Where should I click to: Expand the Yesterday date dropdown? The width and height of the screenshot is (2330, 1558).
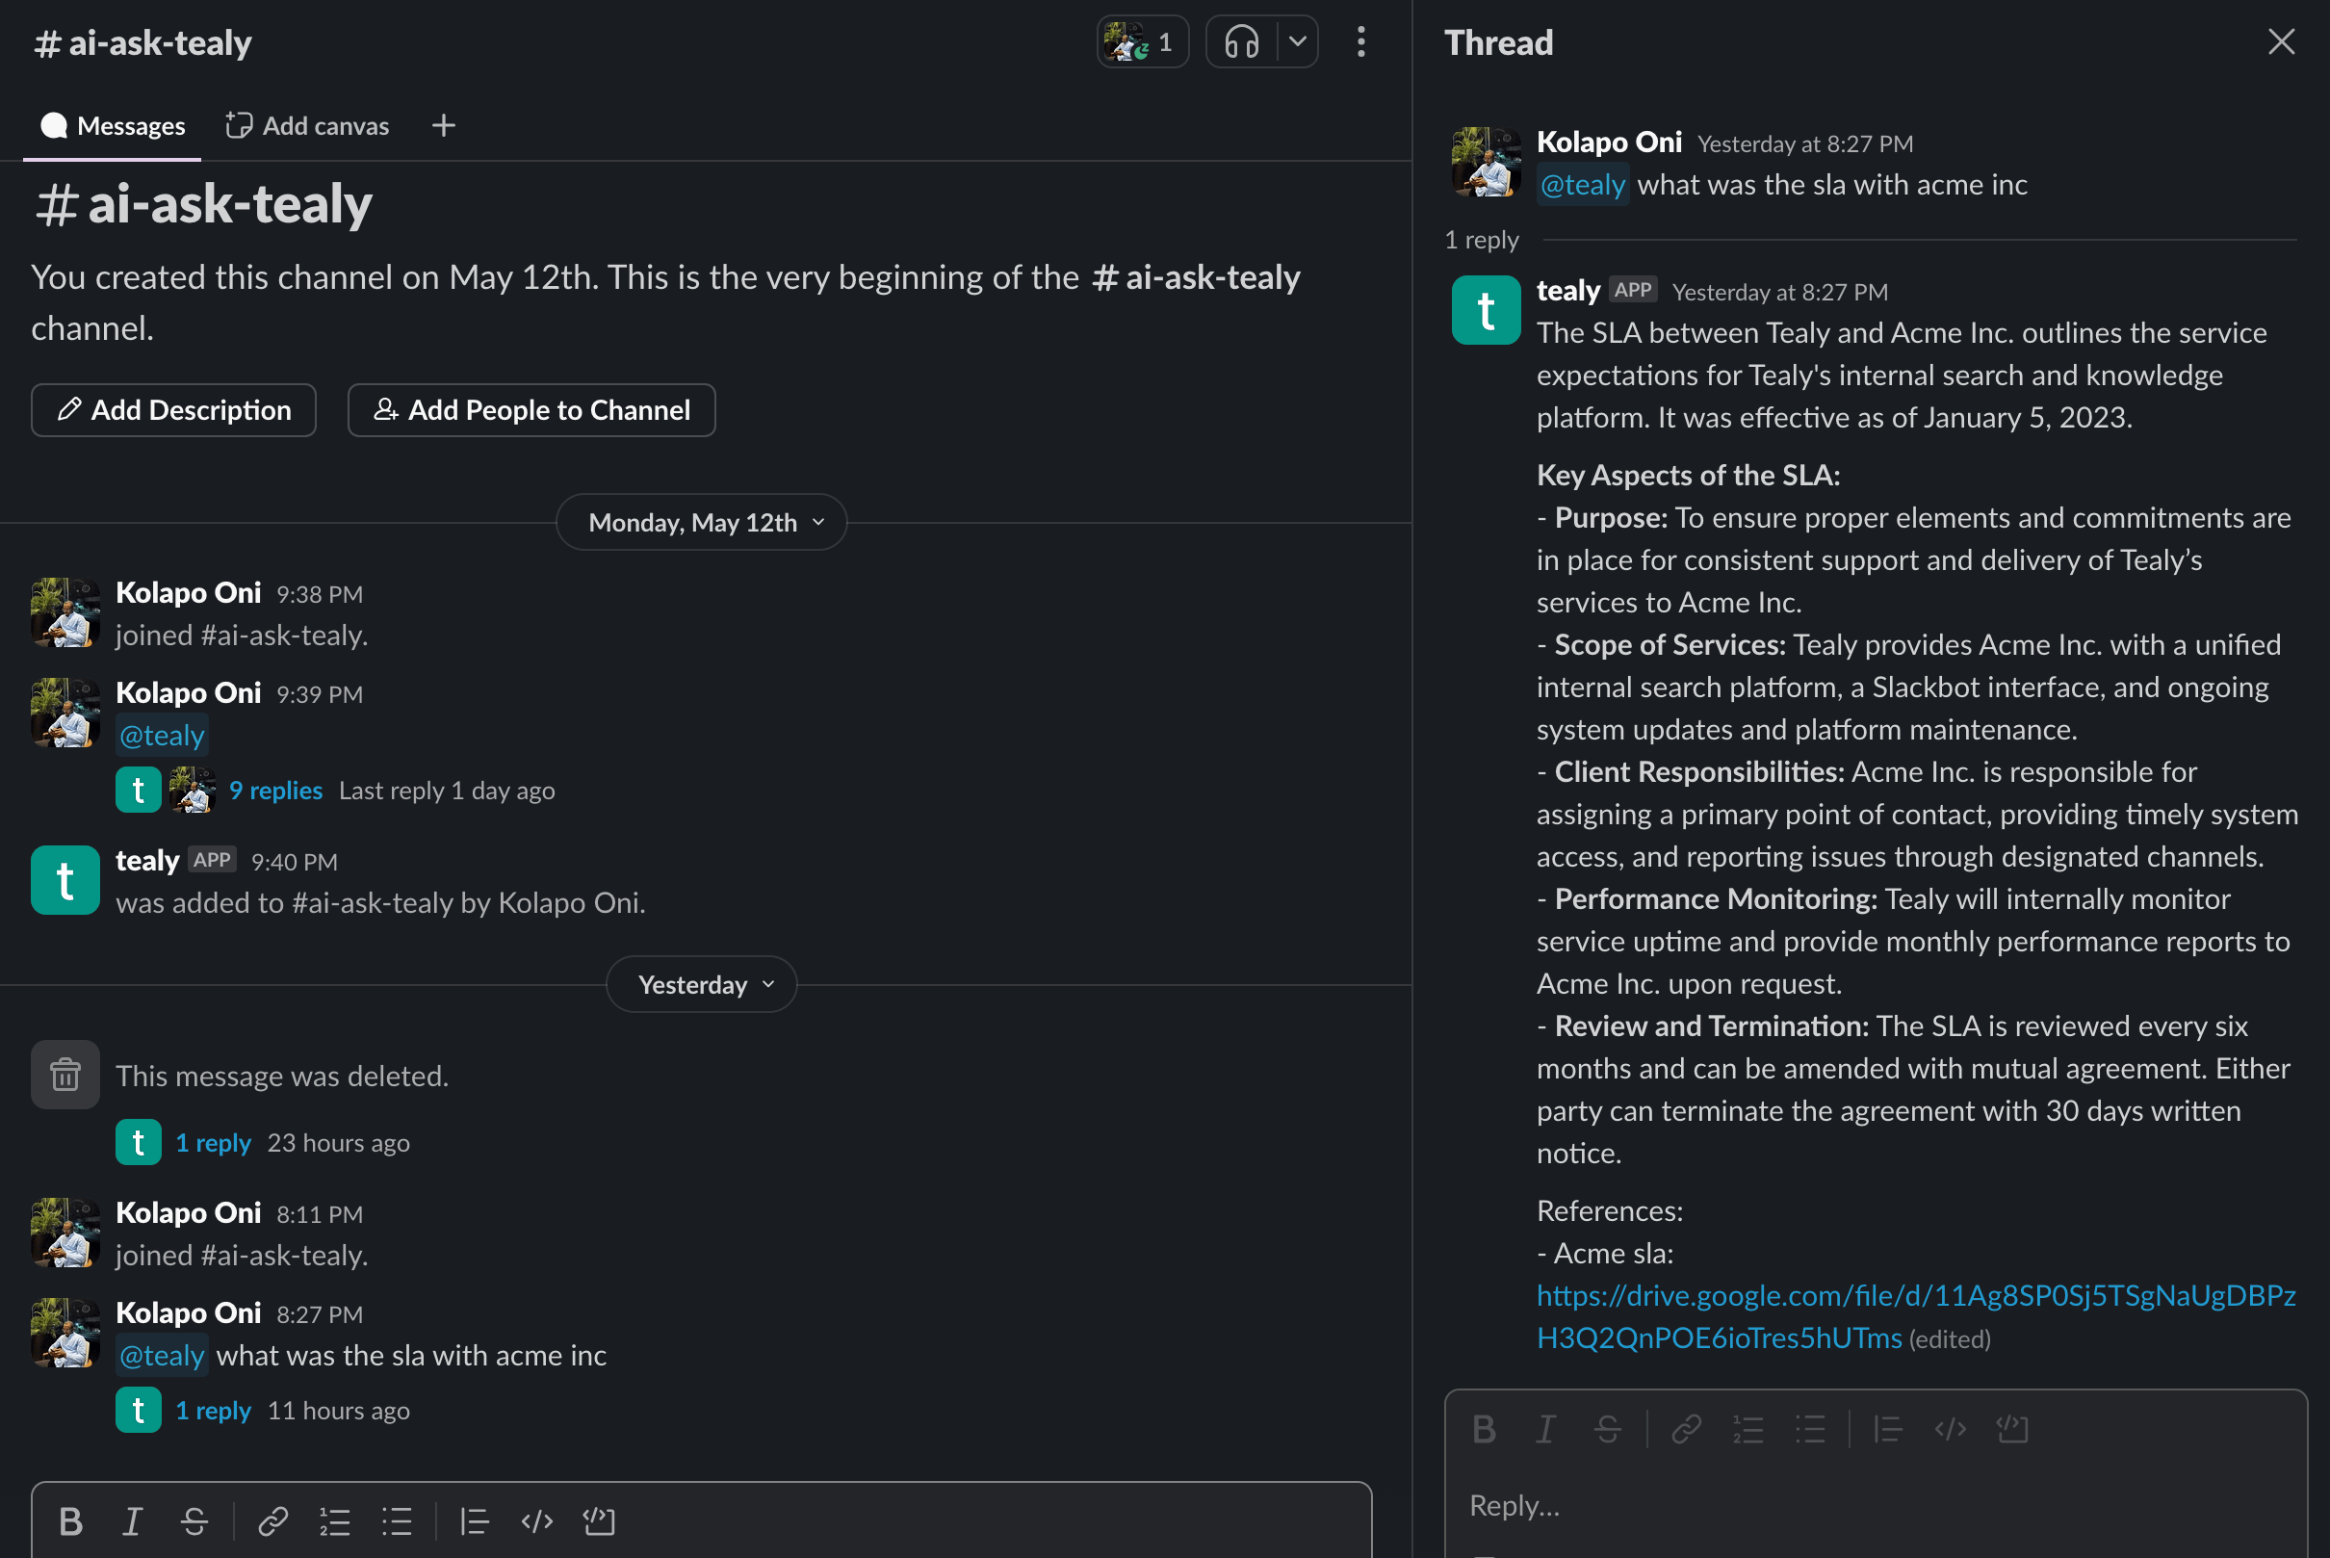point(702,985)
